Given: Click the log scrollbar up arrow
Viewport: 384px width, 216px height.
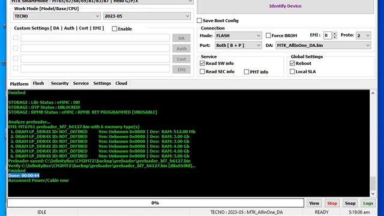Looking at the screenshot, I should [x=373, y=94].
